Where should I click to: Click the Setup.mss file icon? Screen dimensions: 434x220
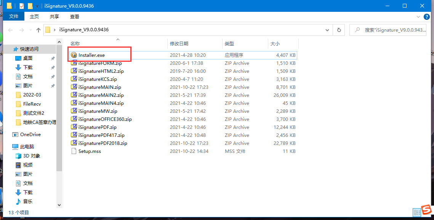coord(74,151)
